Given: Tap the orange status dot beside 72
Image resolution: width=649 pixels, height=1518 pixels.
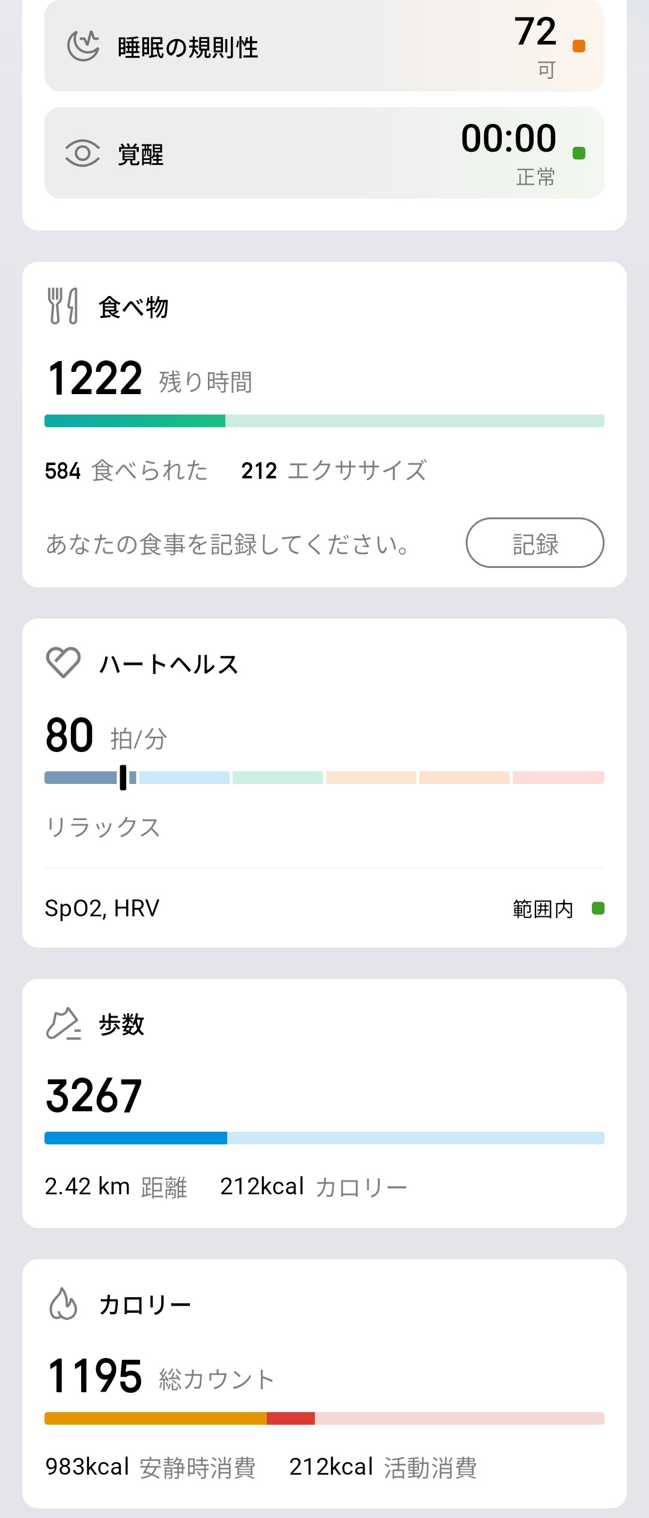Looking at the screenshot, I should [x=579, y=46].
